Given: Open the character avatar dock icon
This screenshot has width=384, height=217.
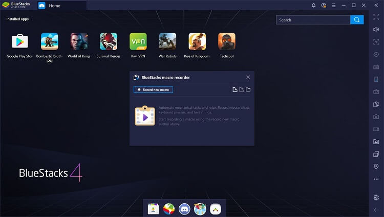Looking at the screenshot, I should click(200, 209).
